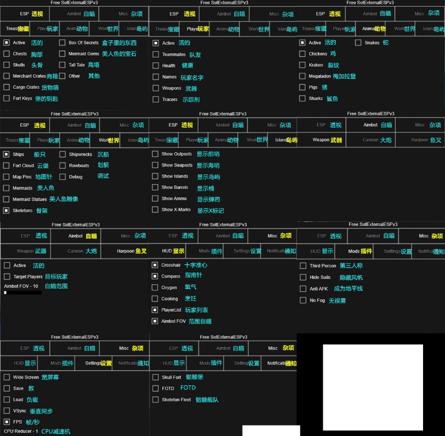The image size is (445, 436).
Task: Toggle the VSync checkbox
Action: [x=7, y=411]
